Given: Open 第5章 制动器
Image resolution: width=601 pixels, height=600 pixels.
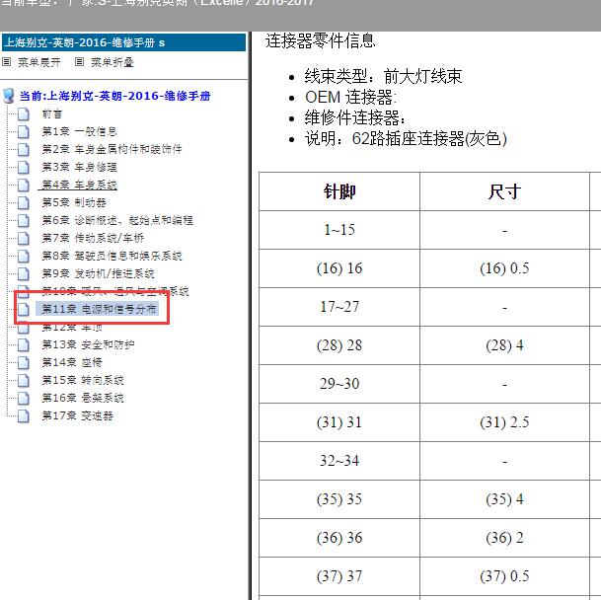Looking at the screenshot, I should click(74, 202).
